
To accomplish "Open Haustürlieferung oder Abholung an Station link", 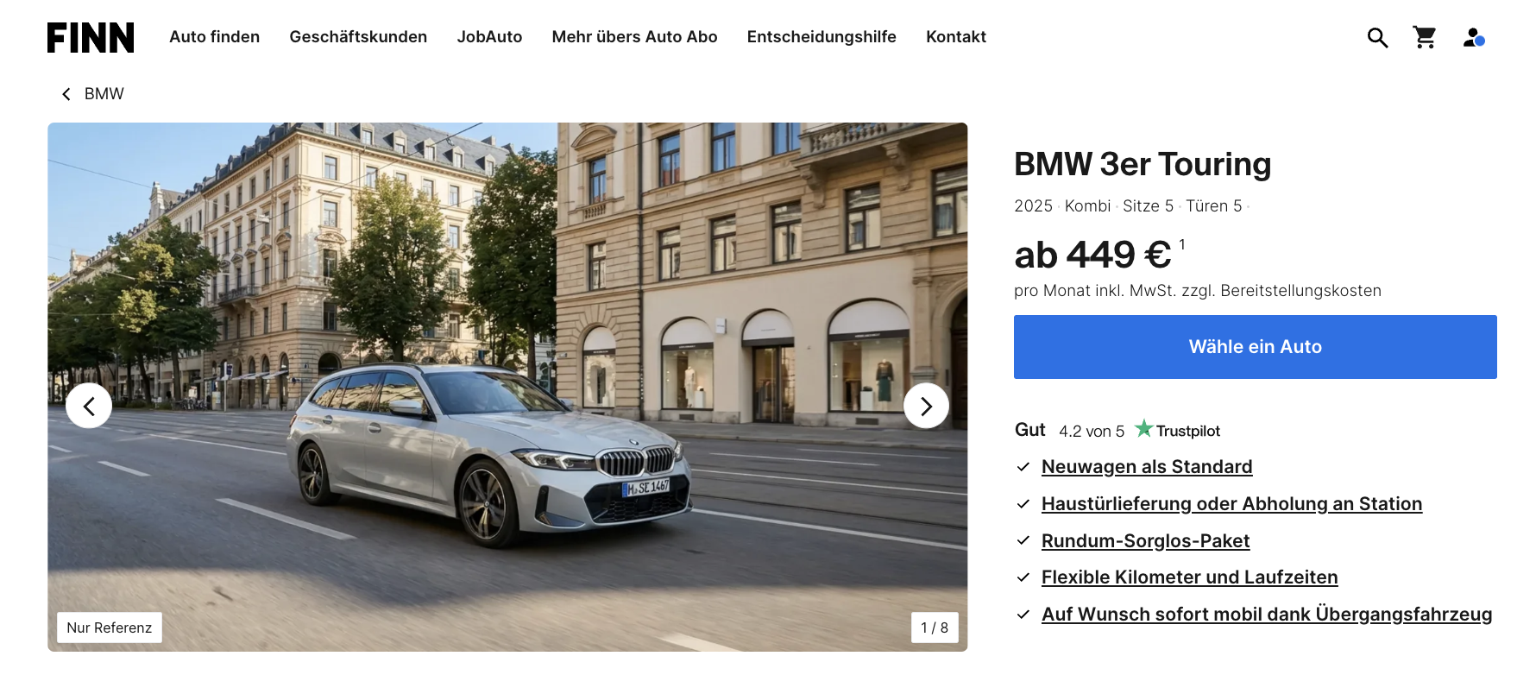I will tap(1231, 504).
